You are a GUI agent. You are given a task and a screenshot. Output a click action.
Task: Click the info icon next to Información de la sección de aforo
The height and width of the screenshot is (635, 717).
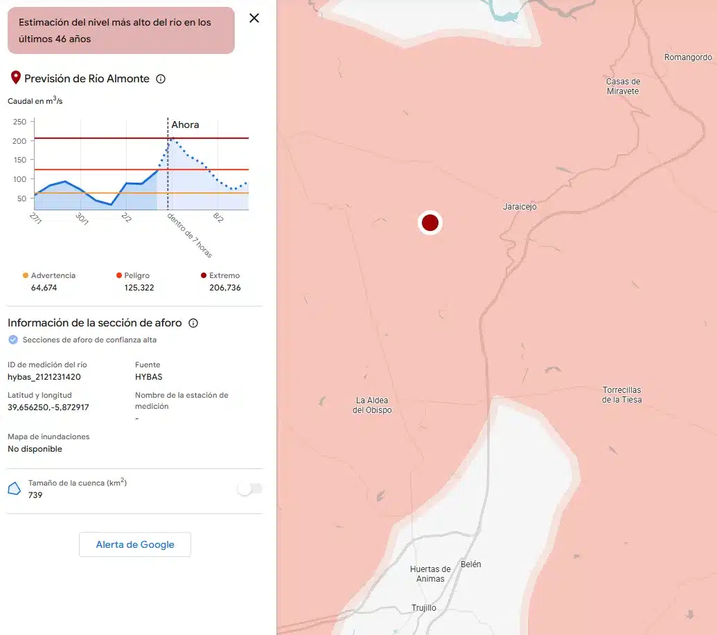[x=194, y=323]
